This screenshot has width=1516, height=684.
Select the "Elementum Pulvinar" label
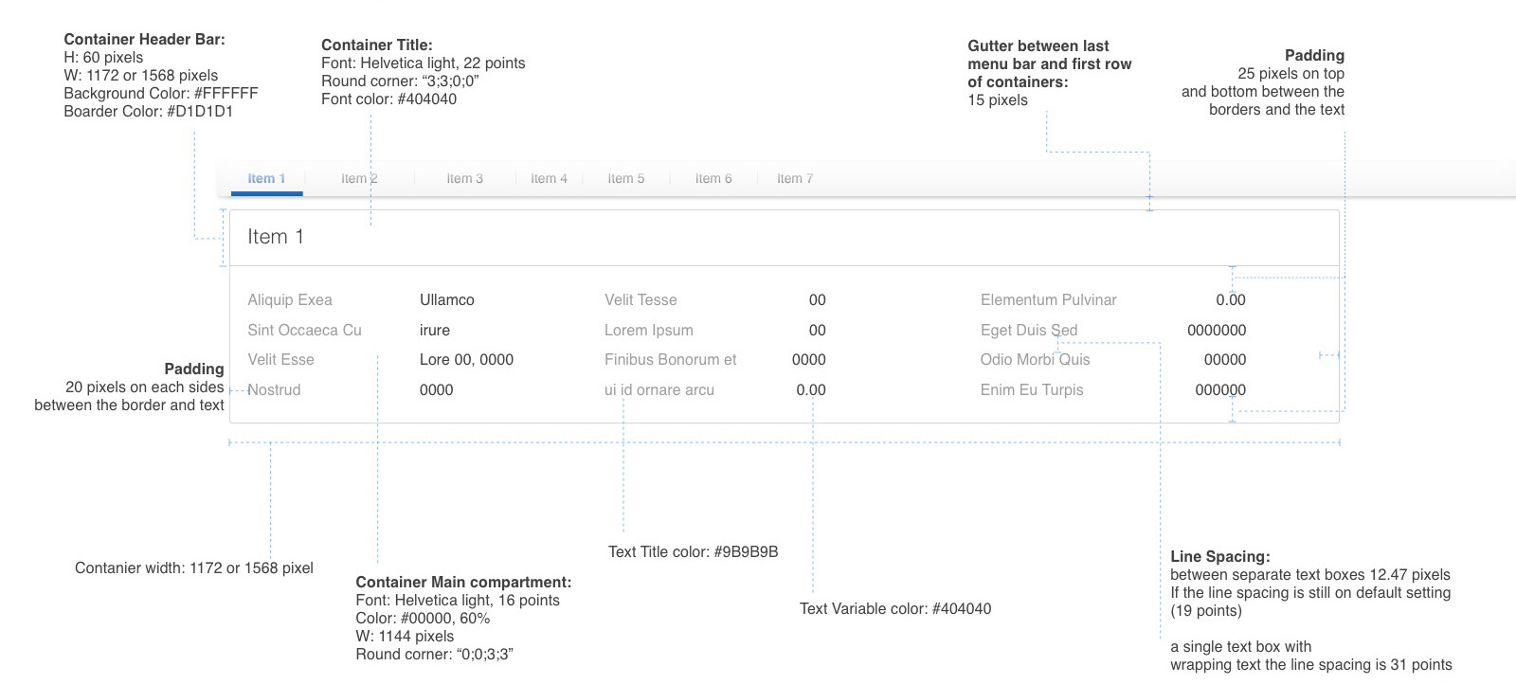(1048, 300)
